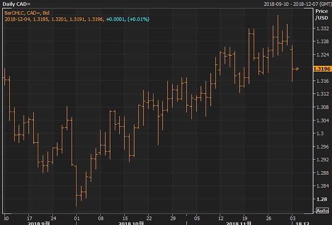Click the 19 date label on the time axis
Image resolution: width=332 pixels, height=225 pixels.
tap(245, 218)
